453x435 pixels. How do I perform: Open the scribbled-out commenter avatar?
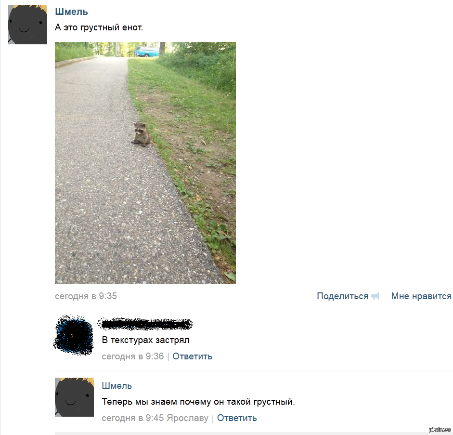coord(74,335)
